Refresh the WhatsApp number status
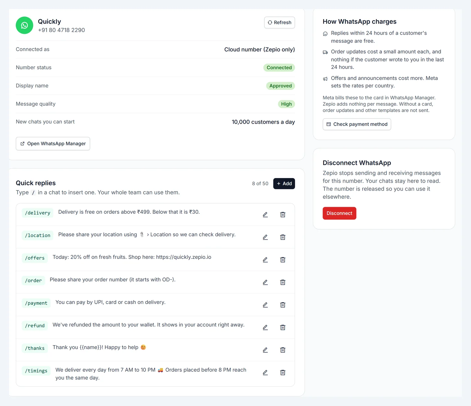Image resolution: width=471 pixels, height=406 pixels. (279, 22)
